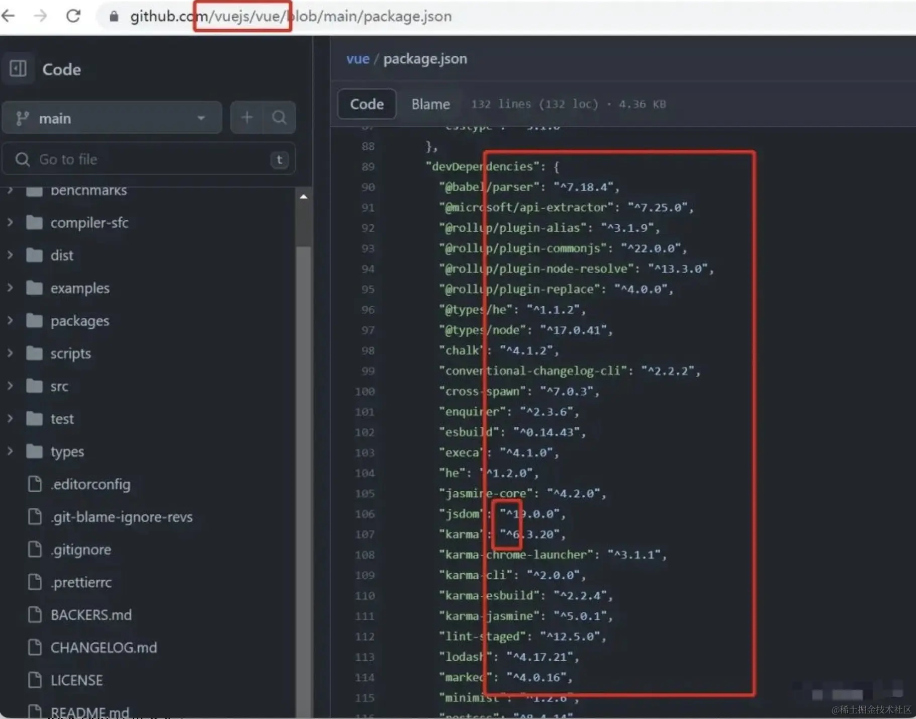The image size is (916, 719).
Task: Expand the test folder
Action: click(10, 418)
